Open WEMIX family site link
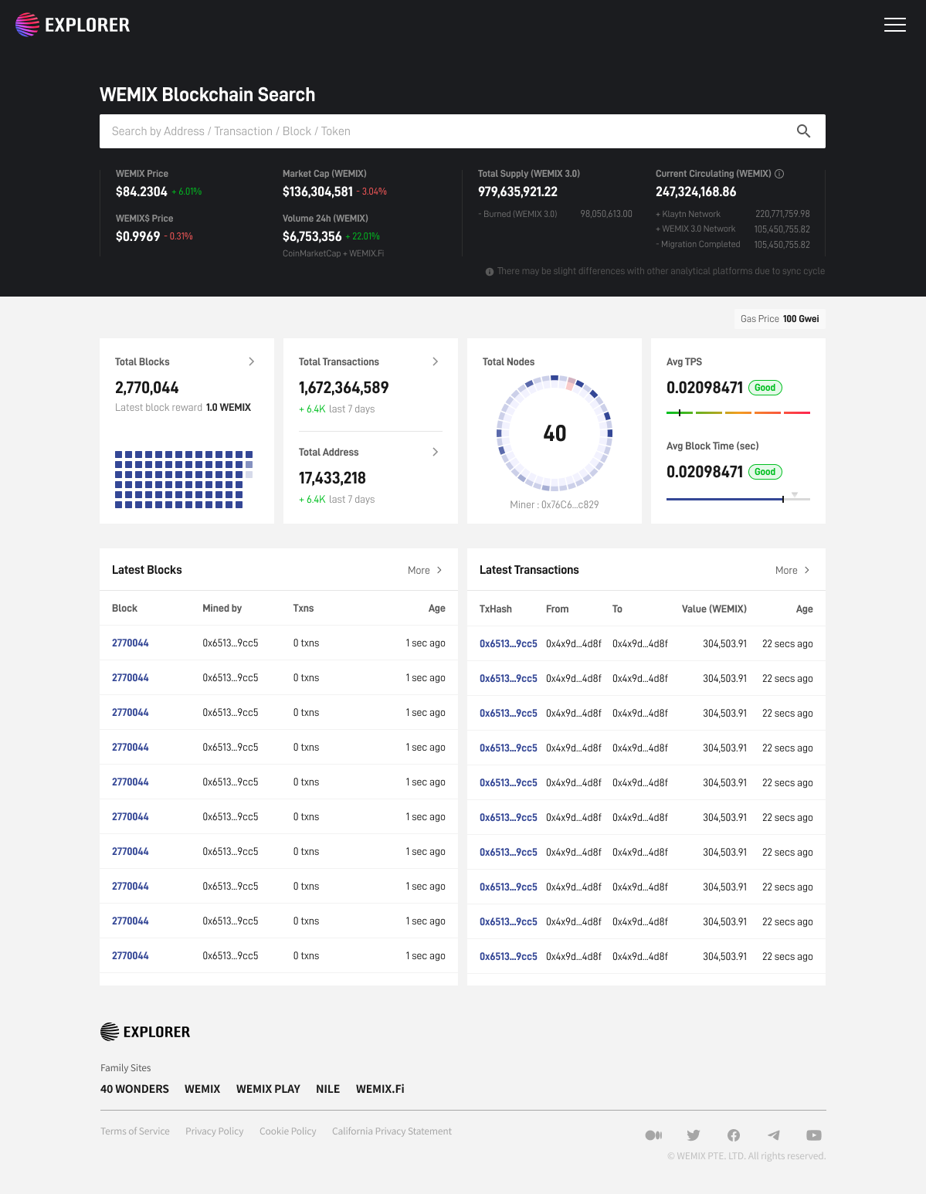The height and width of the screenshot is (1194, 926). [x=202, y=1089]
